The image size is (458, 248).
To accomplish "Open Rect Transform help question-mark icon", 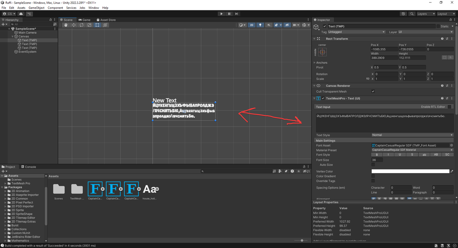I will [442, 39].
